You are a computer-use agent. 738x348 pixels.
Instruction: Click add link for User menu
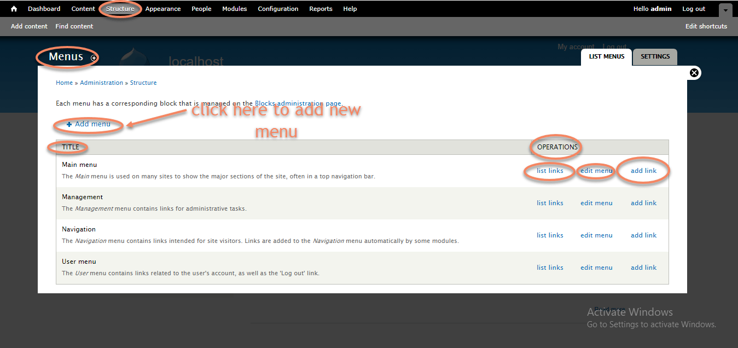click(643, 268)
